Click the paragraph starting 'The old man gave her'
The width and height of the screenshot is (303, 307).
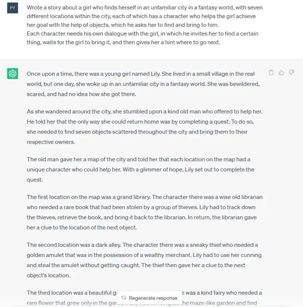click(x=141, y=169)
